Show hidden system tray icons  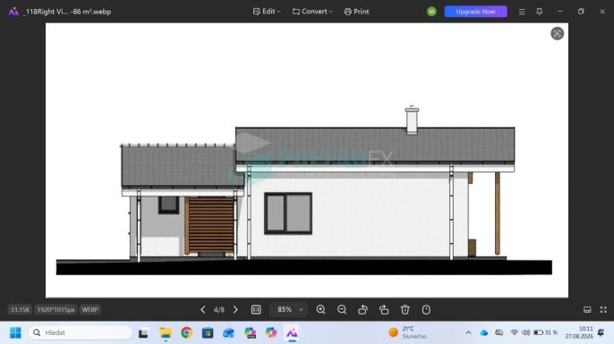point(468,332)
